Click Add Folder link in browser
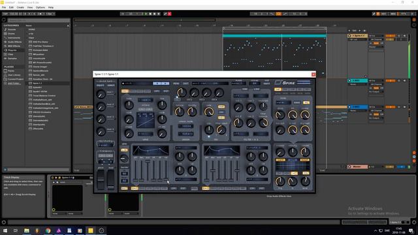This screenshot has width=418, height=235. (14, 84)
